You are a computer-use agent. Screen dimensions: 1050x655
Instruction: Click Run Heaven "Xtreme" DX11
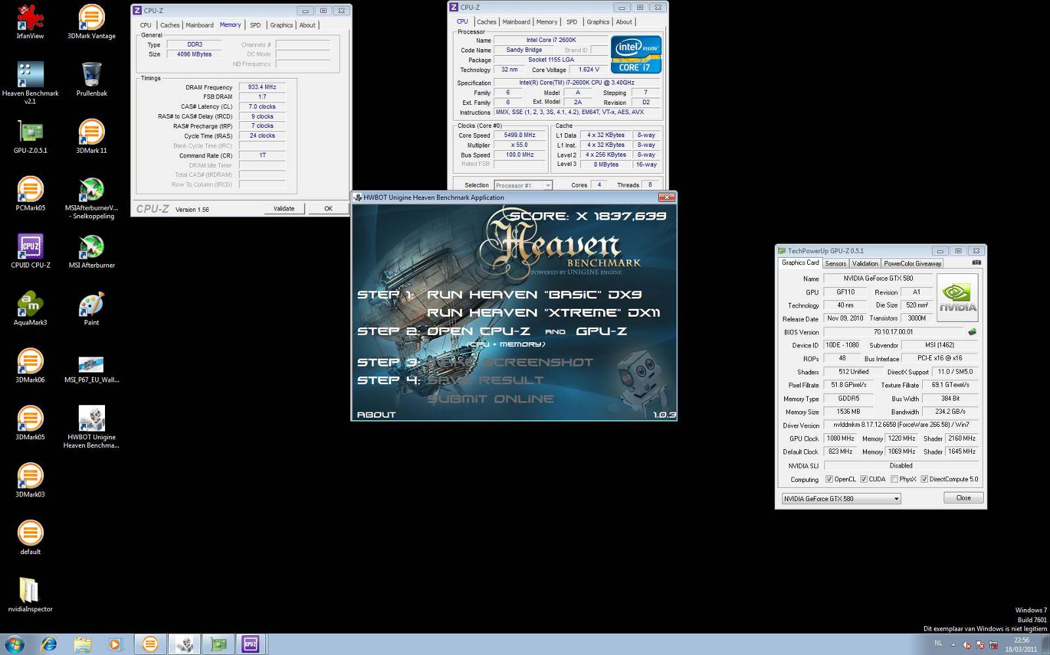point(543,313)
